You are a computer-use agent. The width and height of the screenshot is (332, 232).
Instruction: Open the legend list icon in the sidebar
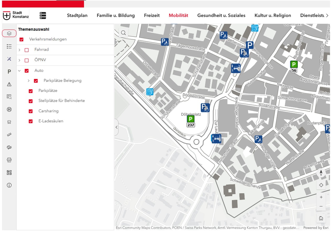(x=9, y=46)
